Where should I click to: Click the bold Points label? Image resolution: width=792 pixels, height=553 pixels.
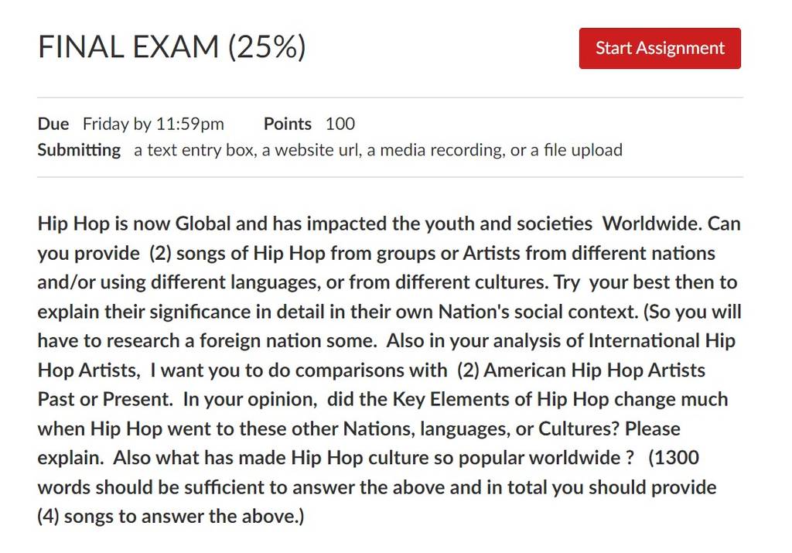(x=288, y=124)
